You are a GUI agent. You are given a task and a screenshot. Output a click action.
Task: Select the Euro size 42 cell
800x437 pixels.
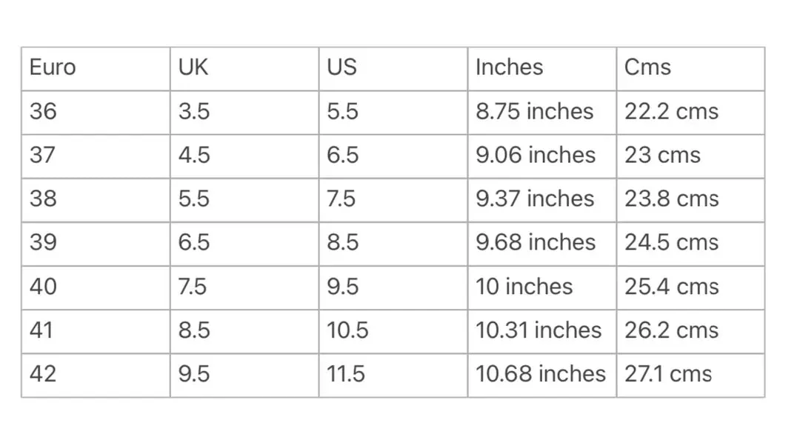[x=96, y=376]
